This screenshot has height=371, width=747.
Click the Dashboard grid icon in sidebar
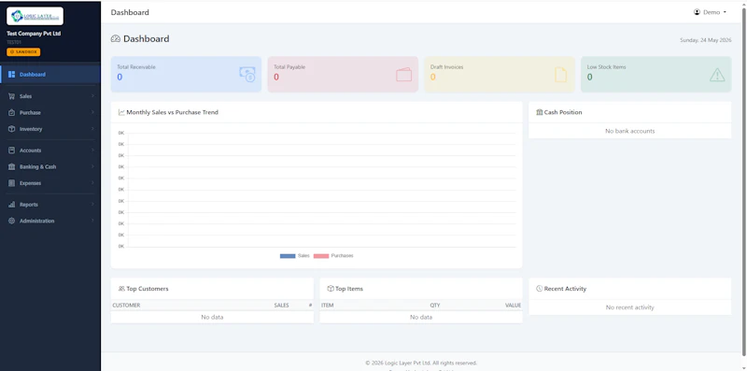point(12,75)
